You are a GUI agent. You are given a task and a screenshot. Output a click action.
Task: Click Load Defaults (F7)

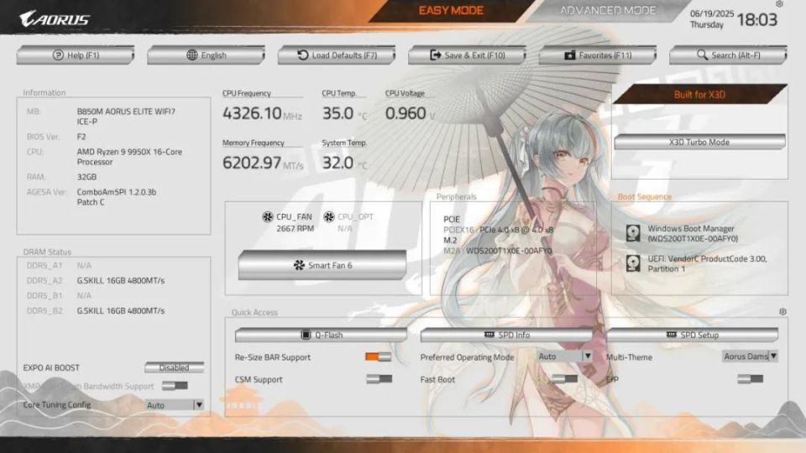[x=337, y=55]
